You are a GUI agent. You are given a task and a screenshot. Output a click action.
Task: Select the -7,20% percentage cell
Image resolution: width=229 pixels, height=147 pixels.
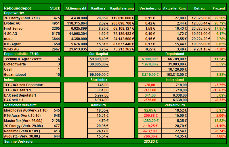[219, 49]
